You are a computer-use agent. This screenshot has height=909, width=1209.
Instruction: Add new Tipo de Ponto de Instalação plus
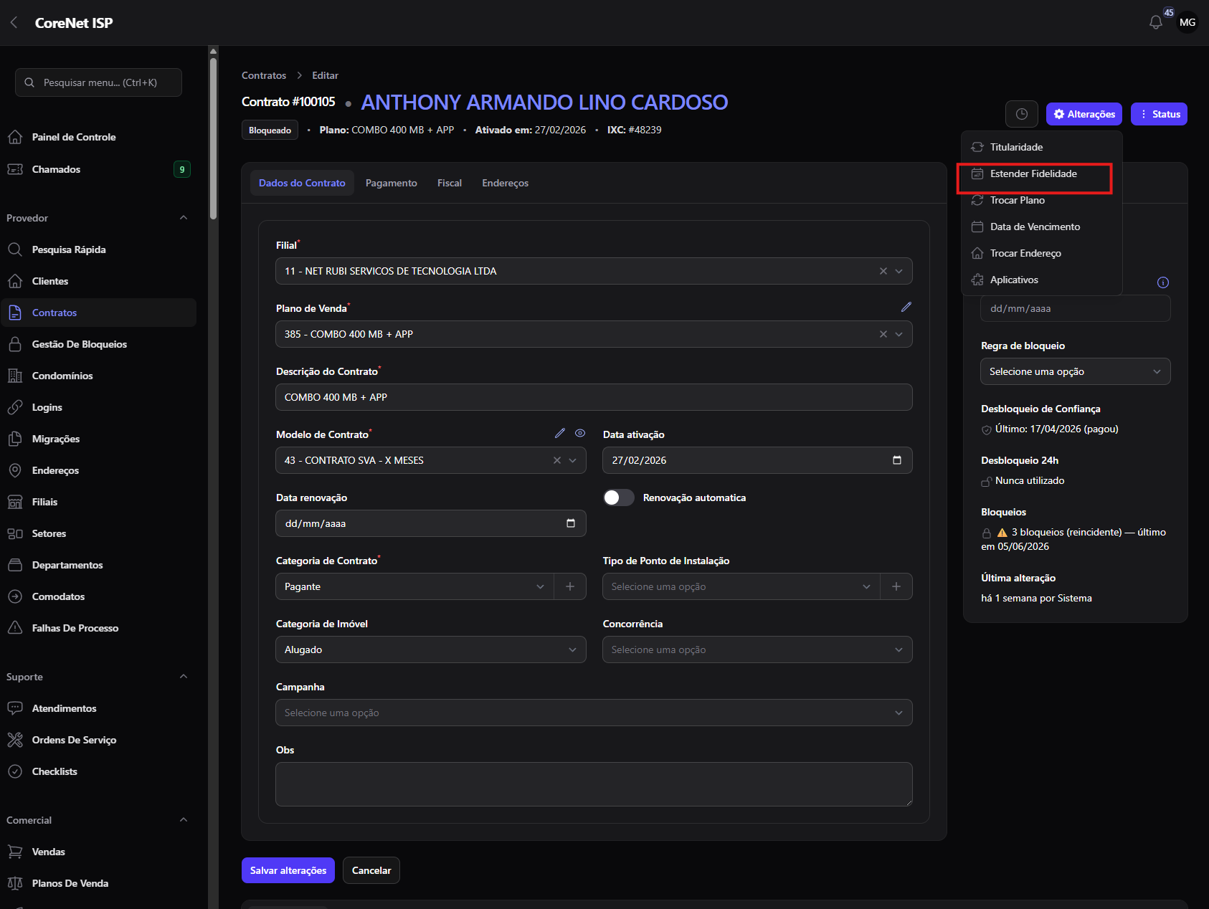point(896,586)
